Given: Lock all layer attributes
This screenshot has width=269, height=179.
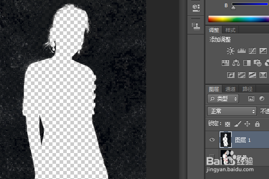Looking at the screenshot, I should tap(257, 124).
